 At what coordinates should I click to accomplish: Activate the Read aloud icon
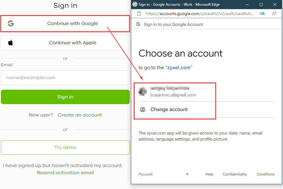pyautogui.click(x=274, y=14)
